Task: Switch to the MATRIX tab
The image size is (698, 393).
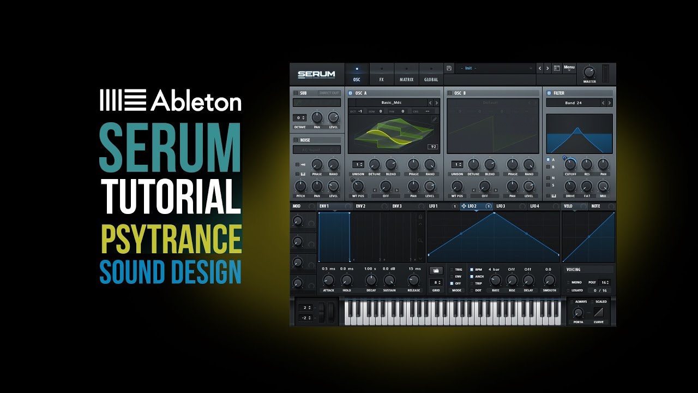Action: click(406, 74)
